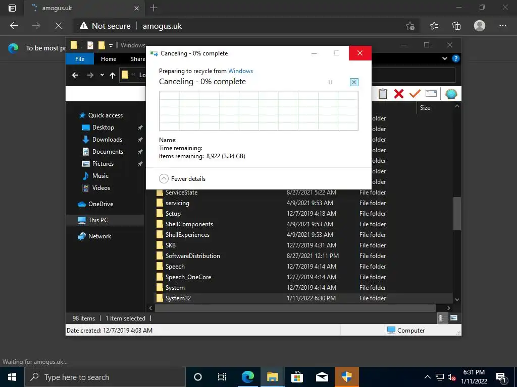517x387 pixels.
Task: Add page to favorites star icon
Action: click(410, 26)
